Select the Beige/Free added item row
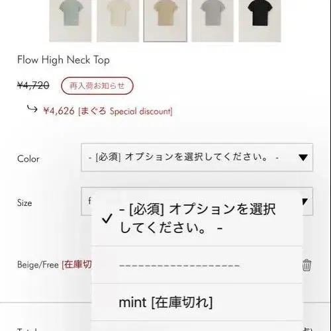Image resolution: width=331 pixels, height=331 pixels. (54, 265)
